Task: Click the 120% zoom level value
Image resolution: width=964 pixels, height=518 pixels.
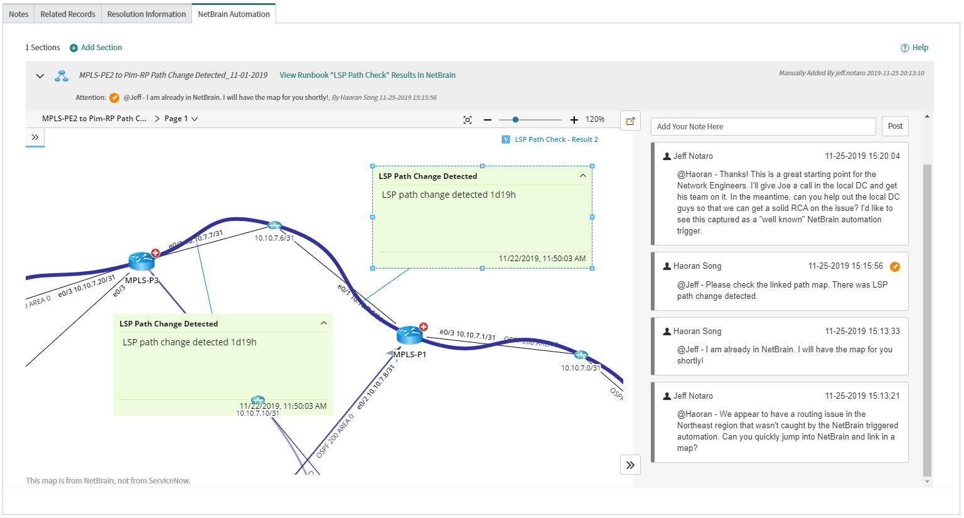Action: (595, 119)
